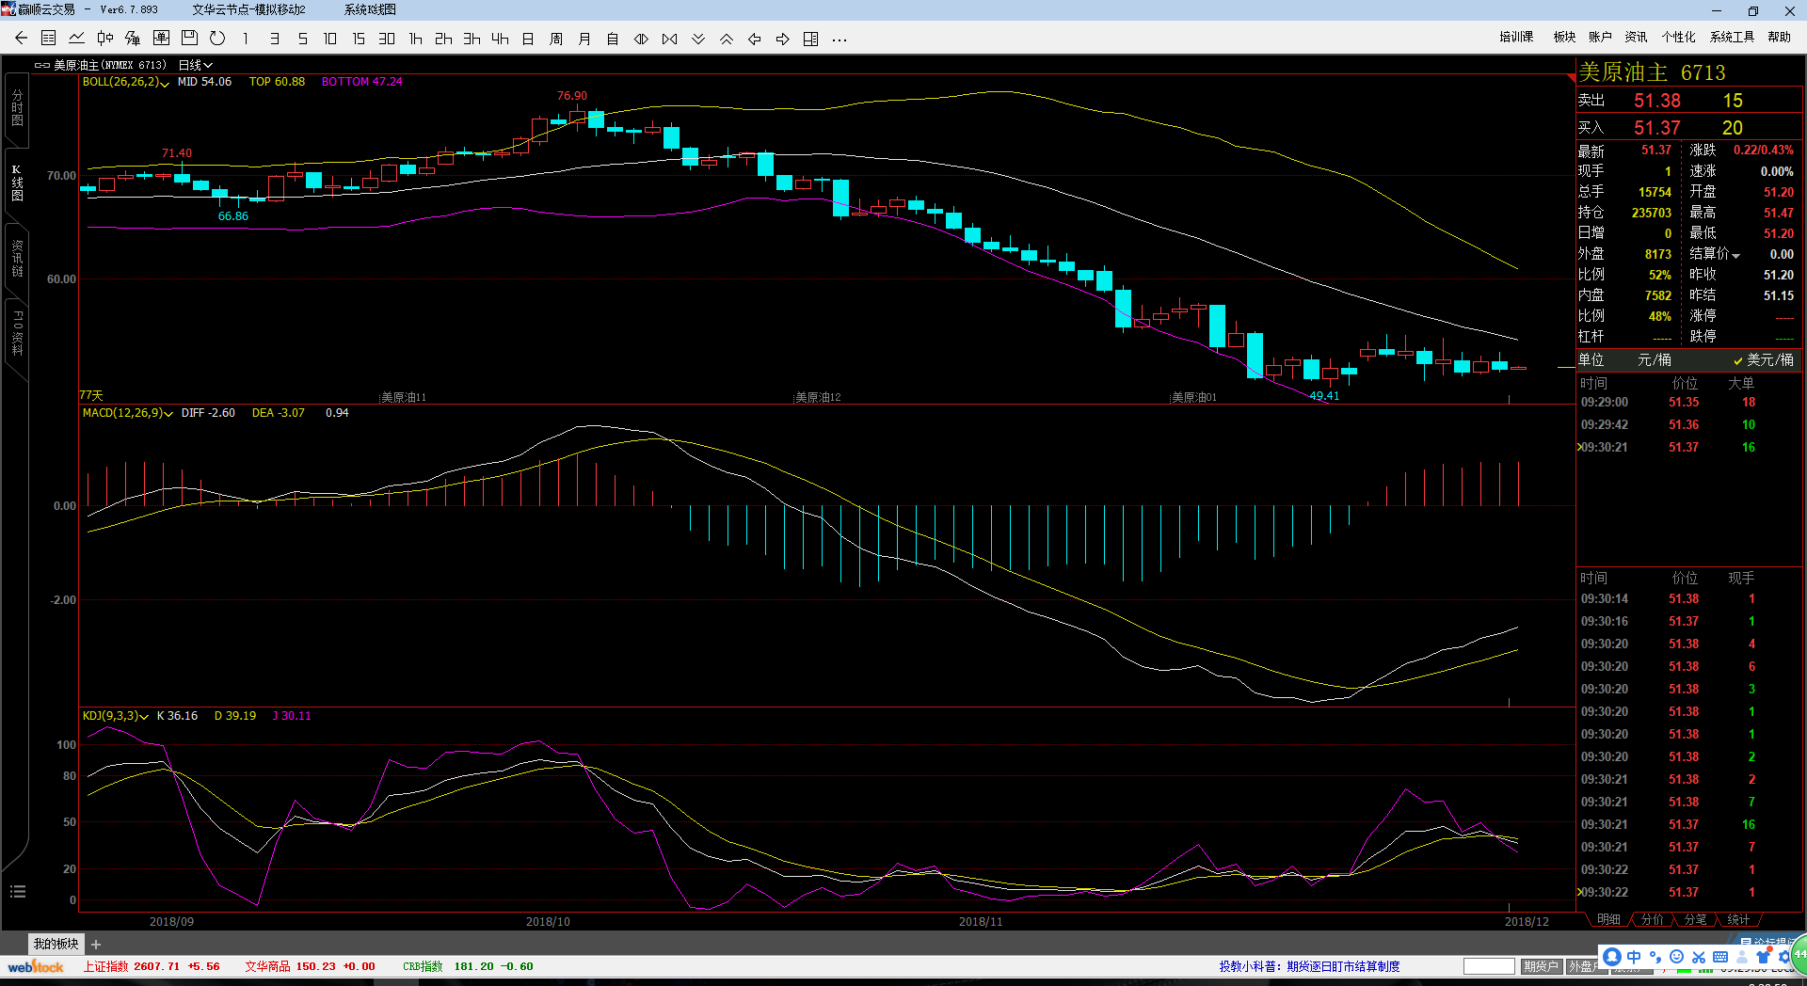This screenshot has height=986, width=1807.
Task: Open the 系统工具 menu
Action: click(x=1732, y=37)
